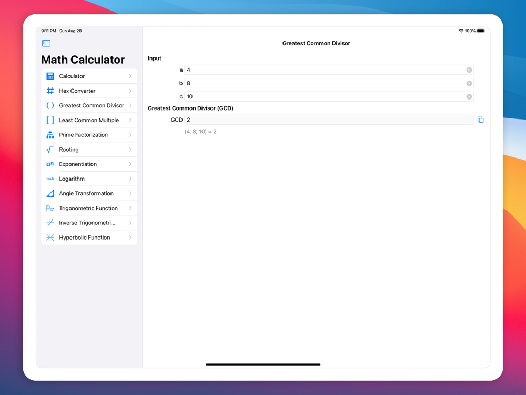Click the '(4, 8, 10) = 2' text

(x=200, y=132)
